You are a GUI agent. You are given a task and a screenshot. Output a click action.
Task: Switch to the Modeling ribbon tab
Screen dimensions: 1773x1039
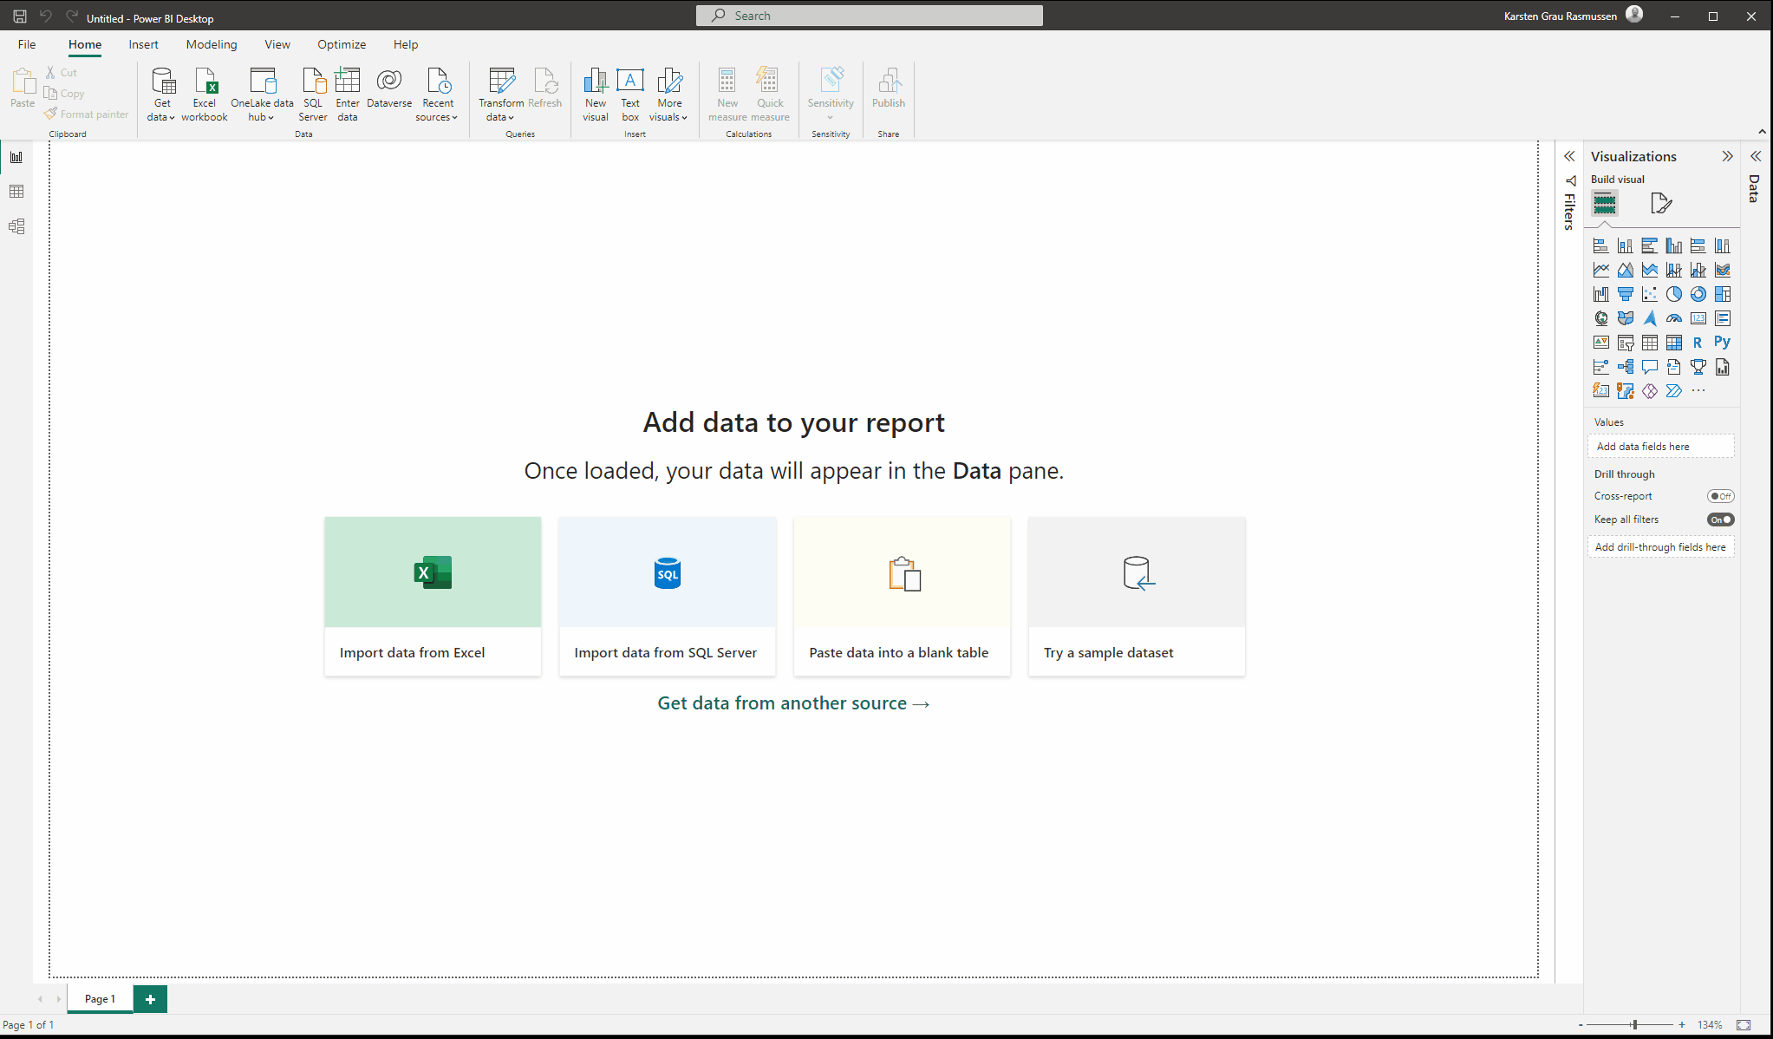click(212, 44)
